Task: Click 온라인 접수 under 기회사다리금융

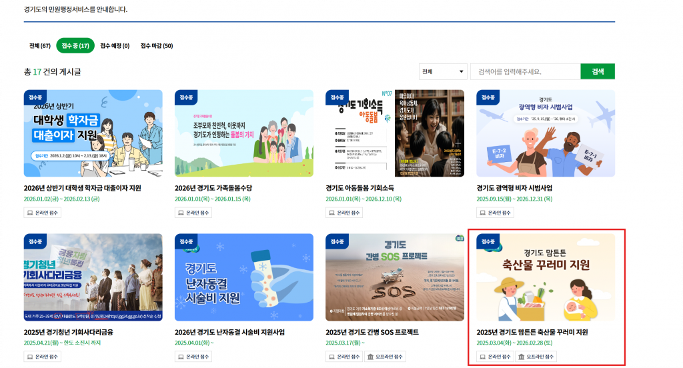Action: [x=42, y=357]
